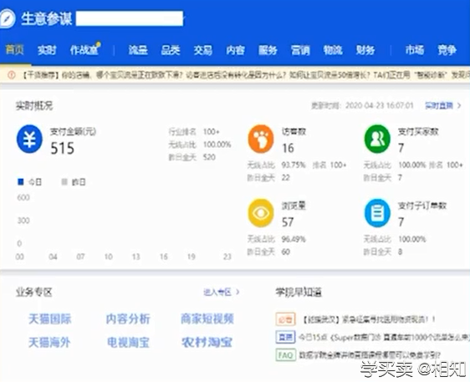Click the yen 支付金额 icon
The height and width of the screenshot is (382, 470).
[29, 139]
